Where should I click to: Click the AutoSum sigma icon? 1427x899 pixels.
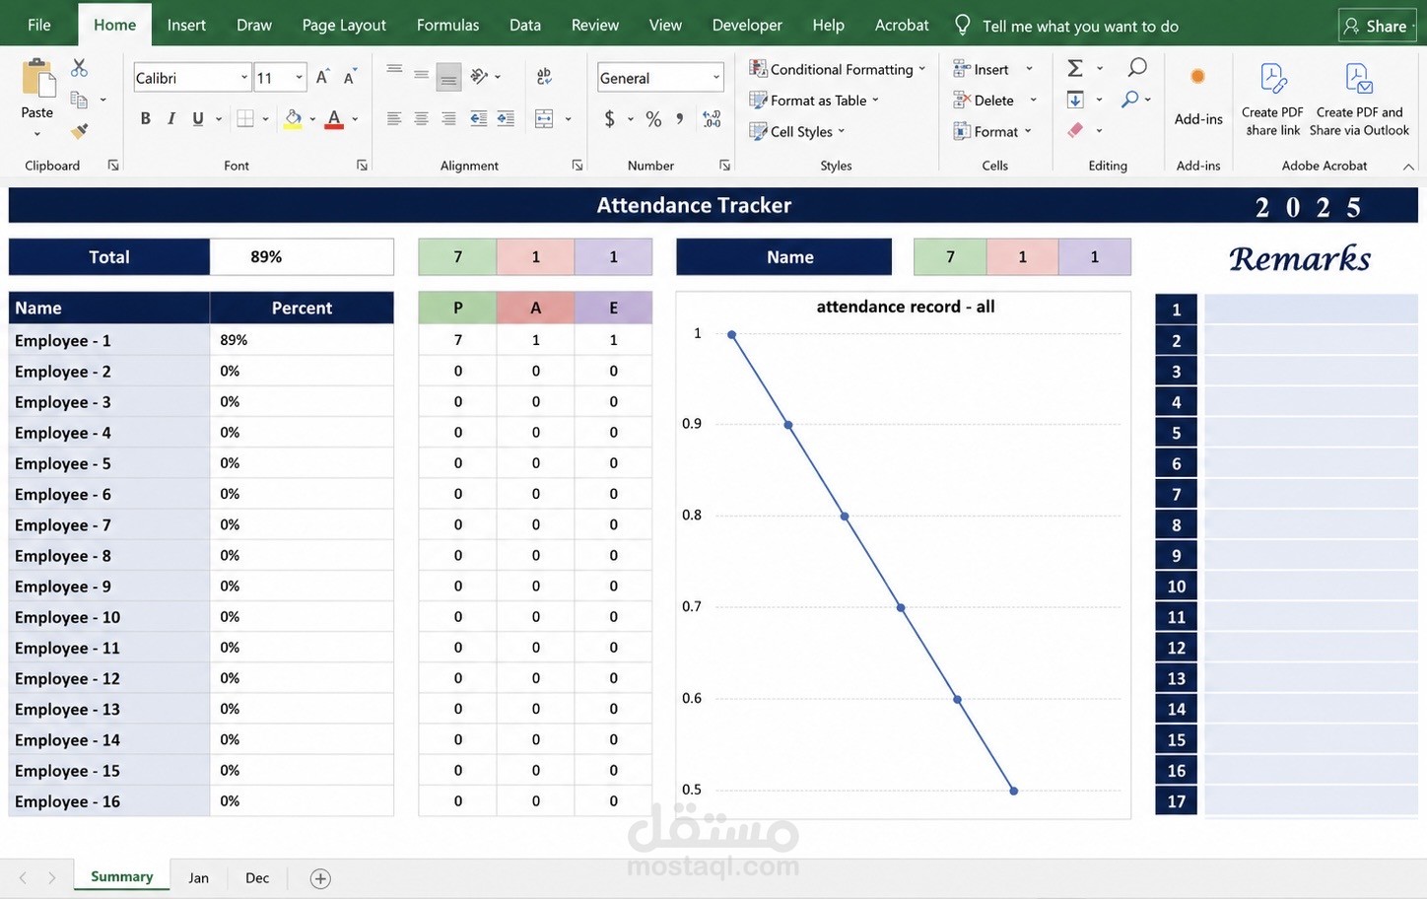coord(1075,68)
